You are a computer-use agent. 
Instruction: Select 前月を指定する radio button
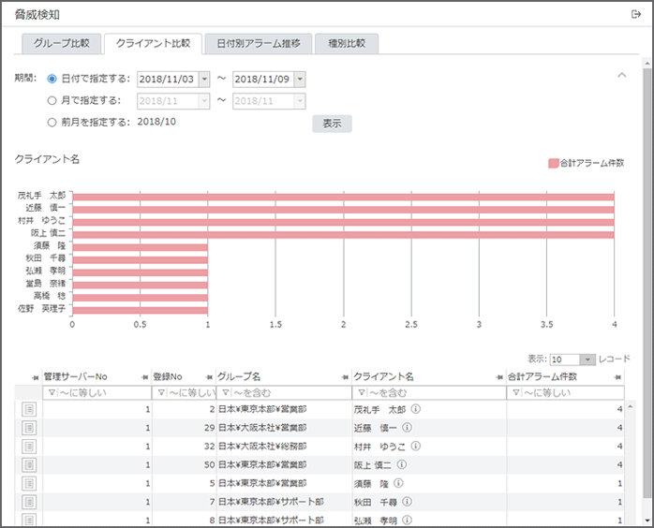point(52,123)
